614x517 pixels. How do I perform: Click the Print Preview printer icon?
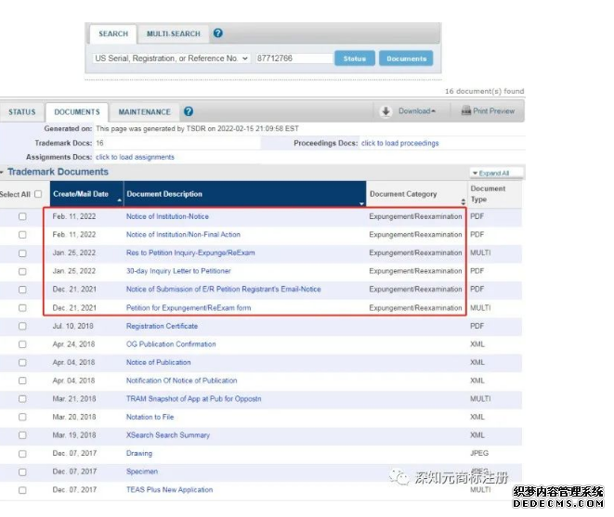tap(466, 111)
